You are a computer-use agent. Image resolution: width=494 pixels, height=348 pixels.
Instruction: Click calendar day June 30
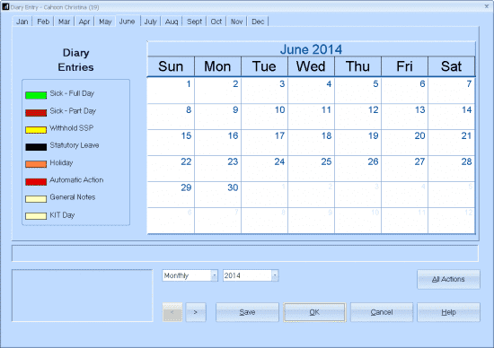pyautogui.click(x=217, y=194)
